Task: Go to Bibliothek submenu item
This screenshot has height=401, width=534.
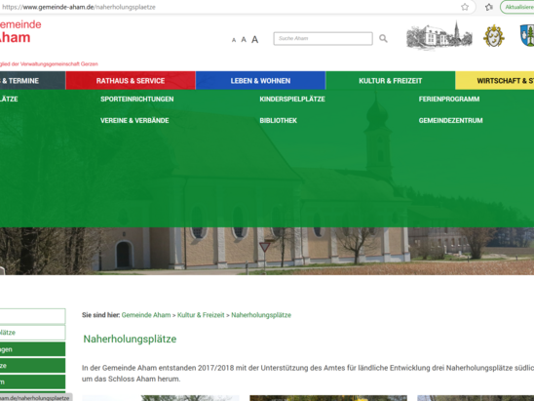Action: click(x=279, y=120)
